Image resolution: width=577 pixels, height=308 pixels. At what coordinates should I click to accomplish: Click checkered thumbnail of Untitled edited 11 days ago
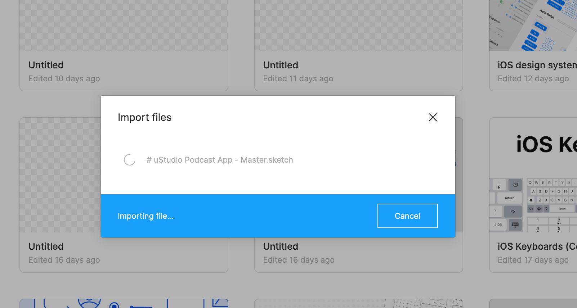point(358,25)
